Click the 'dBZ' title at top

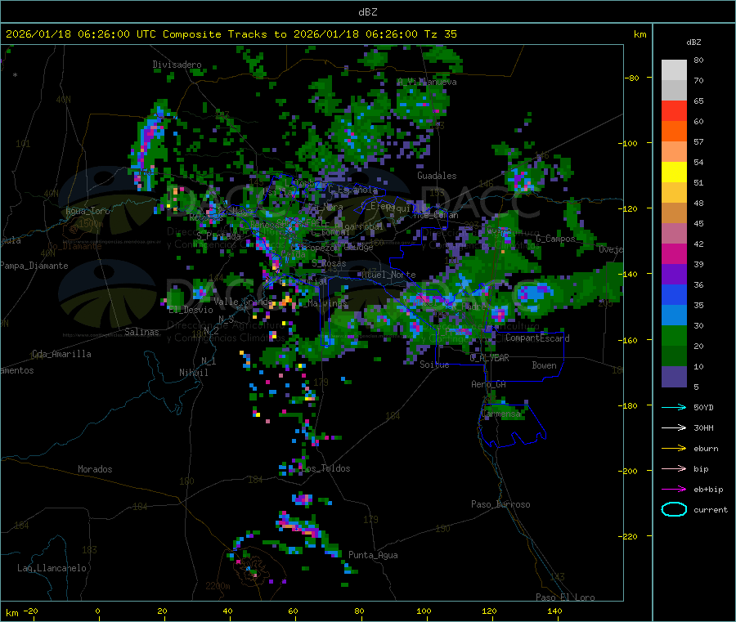coord(367,12)
